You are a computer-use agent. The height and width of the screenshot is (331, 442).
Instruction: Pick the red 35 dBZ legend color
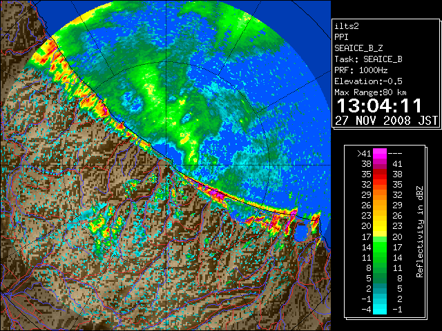pyautogui.click(x=380, y=174)
